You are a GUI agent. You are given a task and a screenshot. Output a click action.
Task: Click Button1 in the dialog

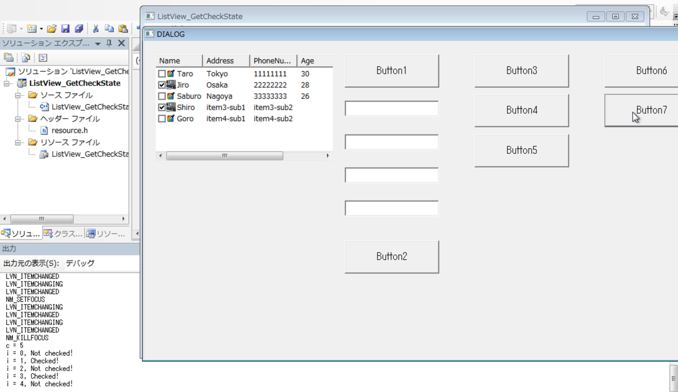[x=392, y=71]
